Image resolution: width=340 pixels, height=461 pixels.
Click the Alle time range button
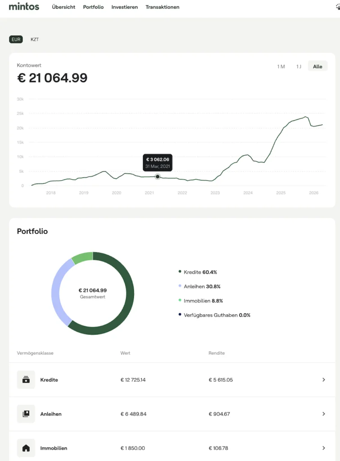317,66
